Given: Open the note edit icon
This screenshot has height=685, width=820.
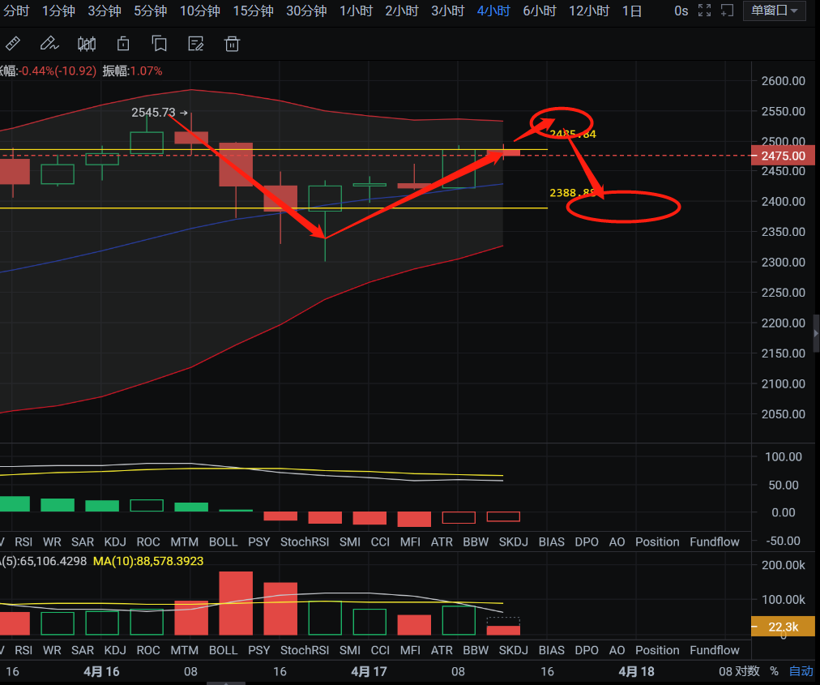Looking at the screenshot, I should point(195,44).
